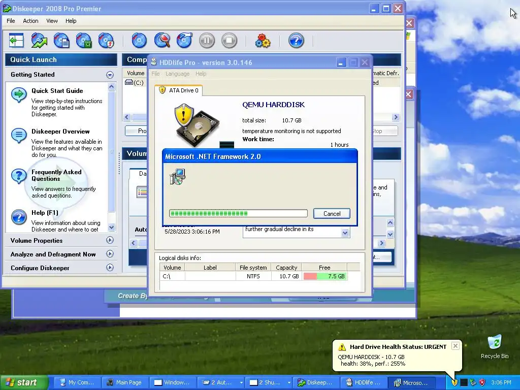This screenshot has height=390, width=520.
Task: Click right arrow of computer pane horizontal scrollbar
Action: point(395,117)
